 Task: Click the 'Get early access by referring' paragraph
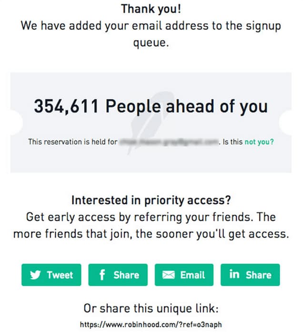151,226
